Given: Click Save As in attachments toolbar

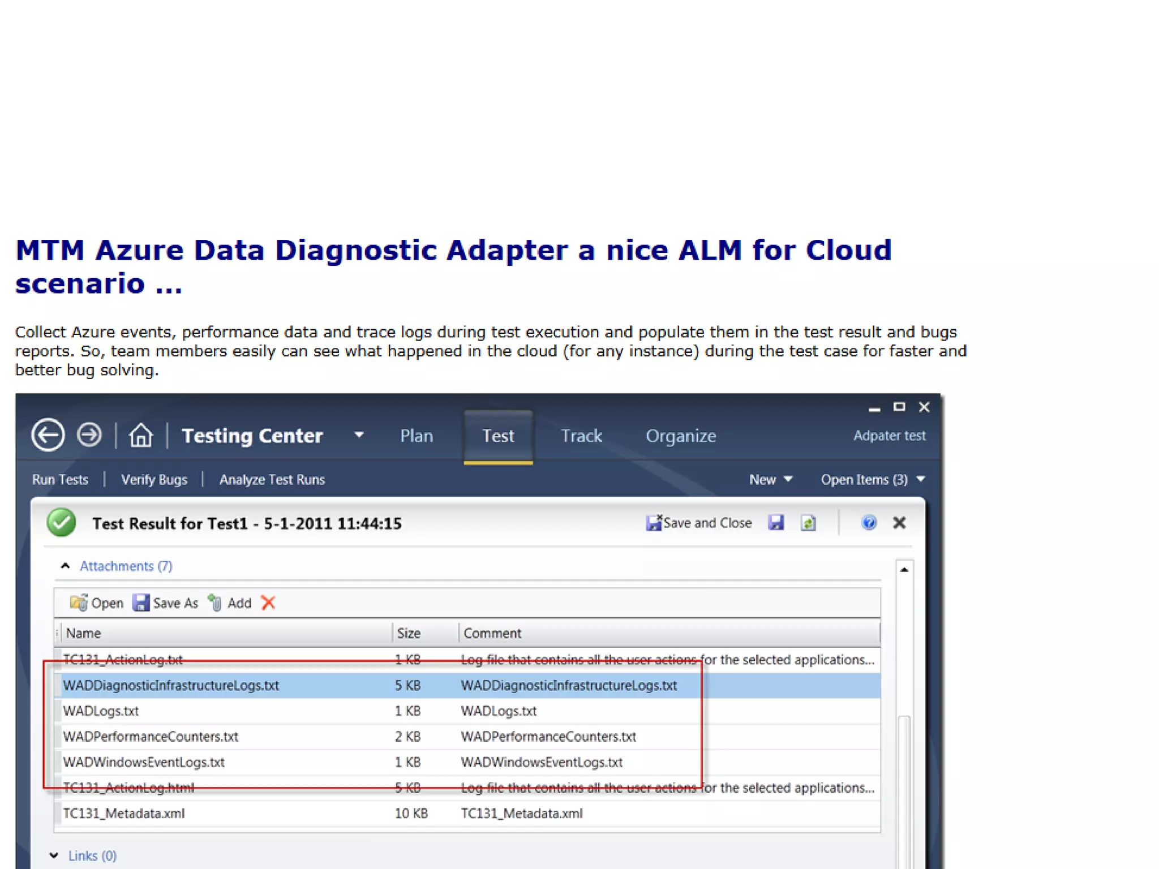Looking at the screenshot, I should [165, 603].
